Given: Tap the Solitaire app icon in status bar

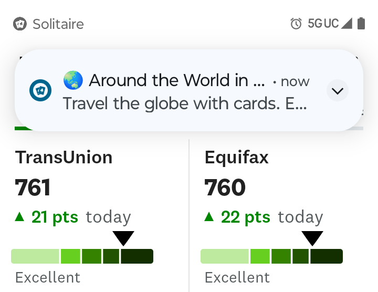Looking at the screenshot, I should 20,24.
